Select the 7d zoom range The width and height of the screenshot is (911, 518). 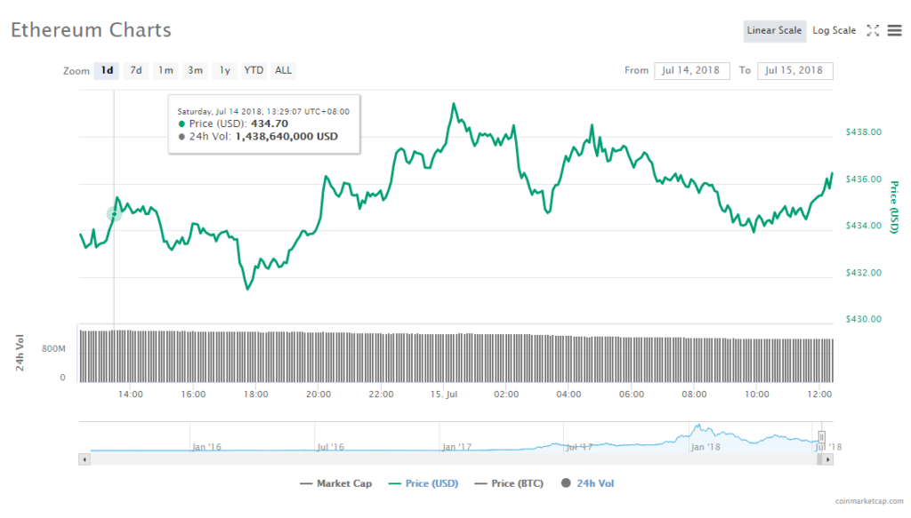coord(136,70)
